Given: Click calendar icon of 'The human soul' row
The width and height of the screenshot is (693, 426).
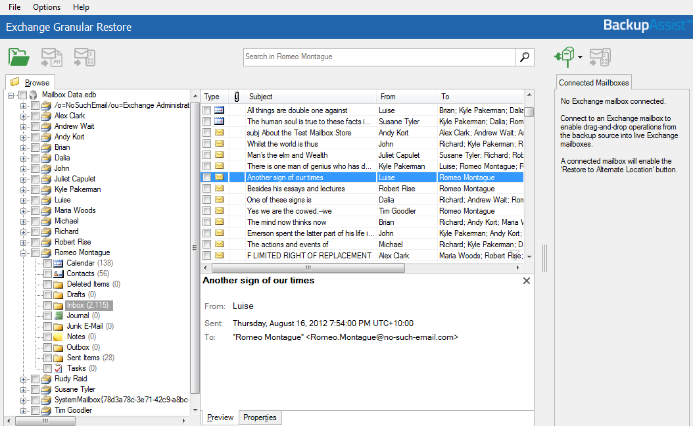Looking at the screenshot, I should tap(219, 121).
